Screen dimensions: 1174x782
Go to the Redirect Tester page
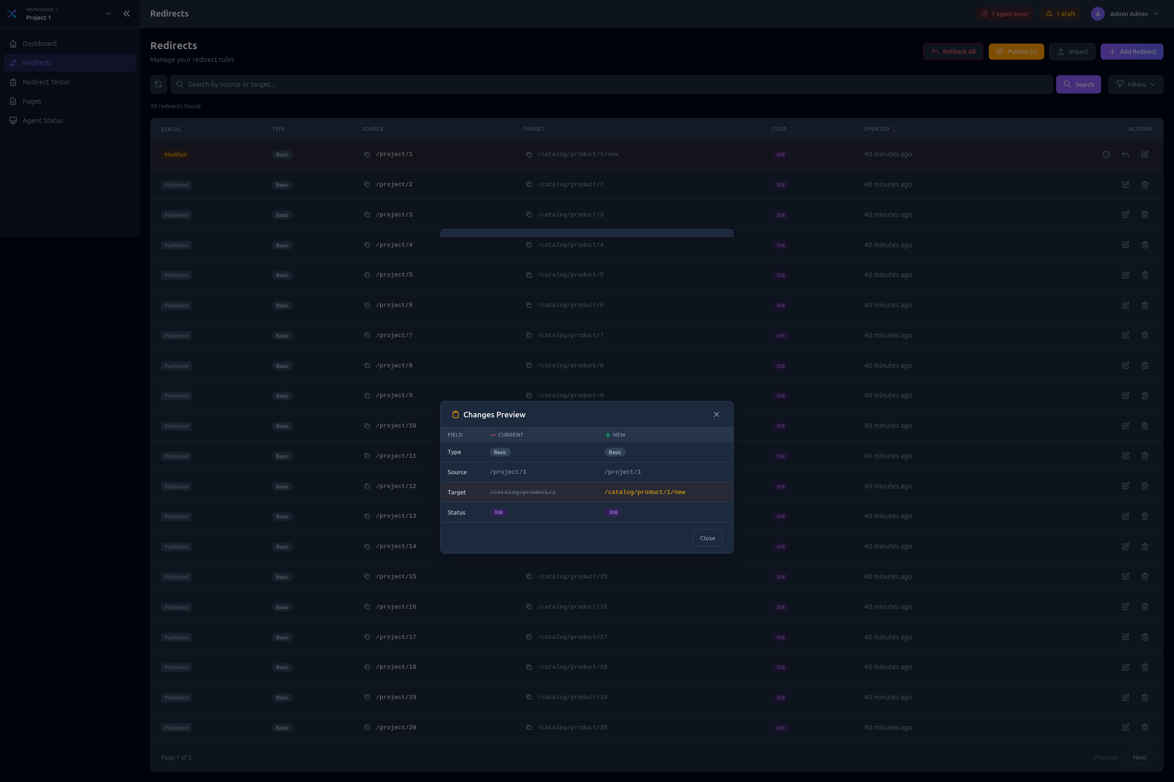click(x=46, y=82)
